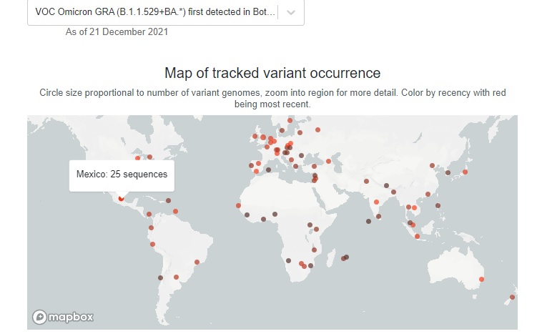Click the Philippines dark marker dot
Screen dimensions: 537x334
(438, 206)
